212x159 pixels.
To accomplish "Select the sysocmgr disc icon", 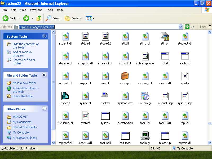I will coord(145,96).
